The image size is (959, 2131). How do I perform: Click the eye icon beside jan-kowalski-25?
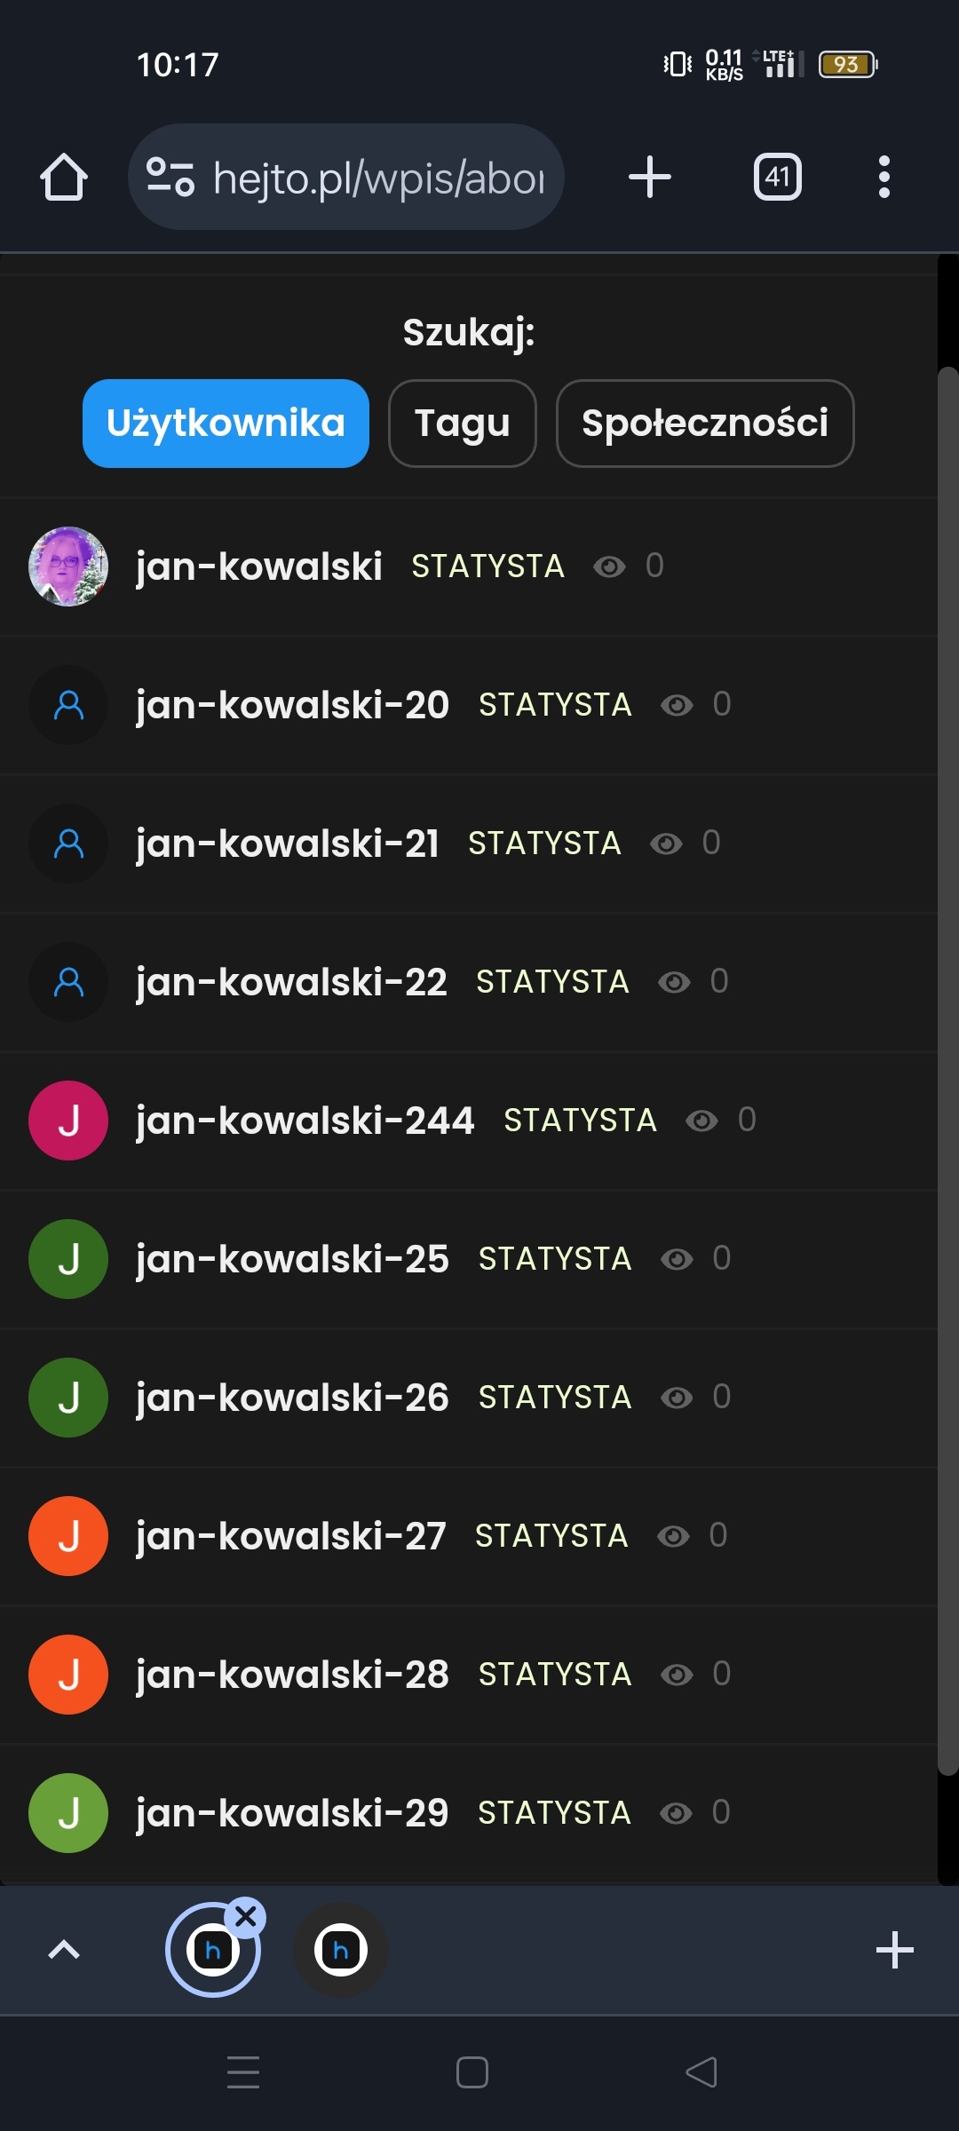[x=677, y=1259]
